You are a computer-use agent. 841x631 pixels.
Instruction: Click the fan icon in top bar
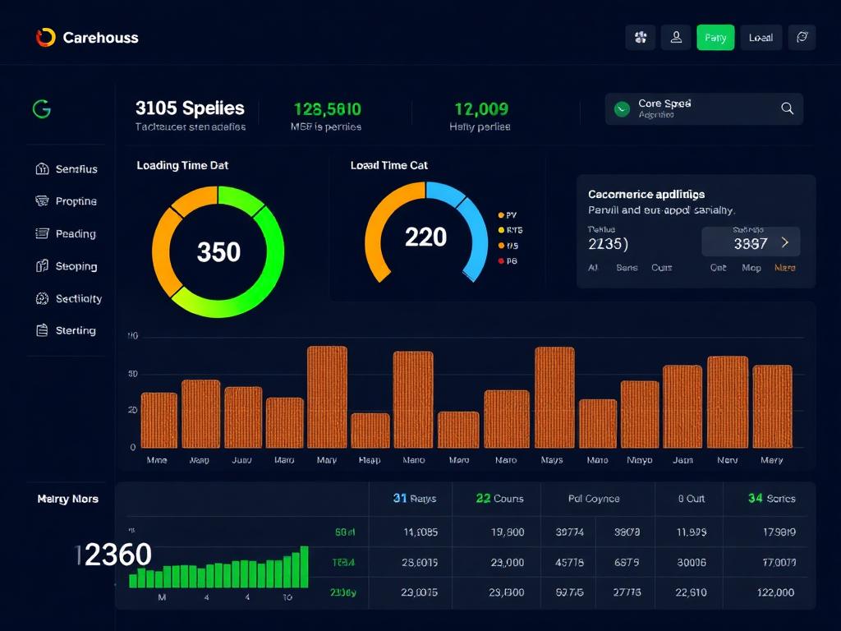641,37
